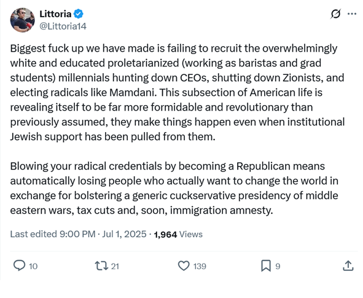This screenshot has width=363, height=298.
Task: Click the Littoria display name
Action: tap(55, 14)
